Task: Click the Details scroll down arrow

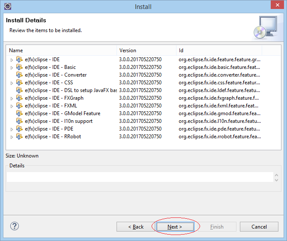Action: (x=276, y=180)
